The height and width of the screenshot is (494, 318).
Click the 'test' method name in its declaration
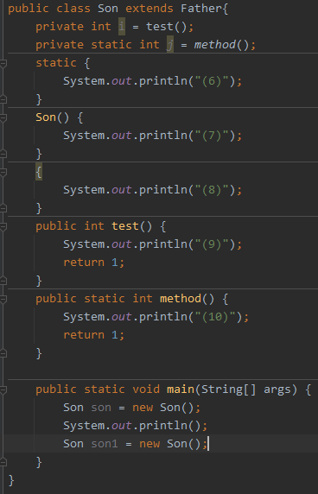click(125, 226)
